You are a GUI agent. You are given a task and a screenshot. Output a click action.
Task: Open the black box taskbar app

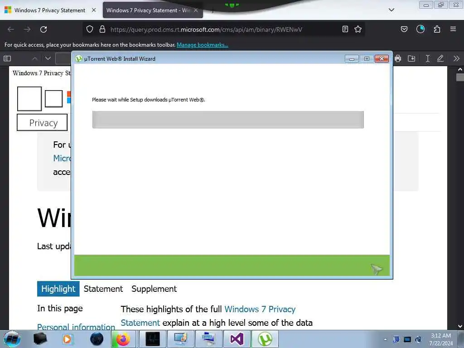pyautogui.click(x=40, y=339)
